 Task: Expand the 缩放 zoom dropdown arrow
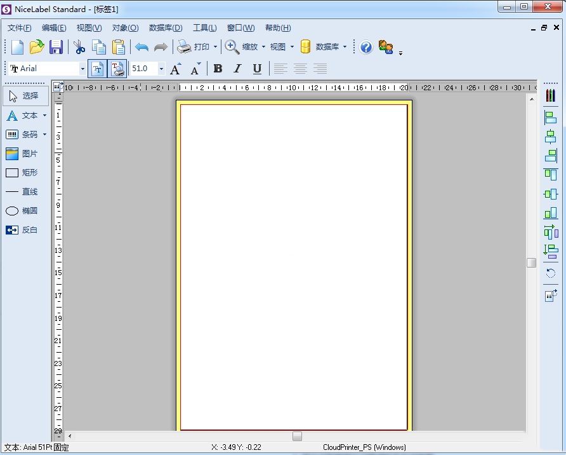click(x=263, y=47)
